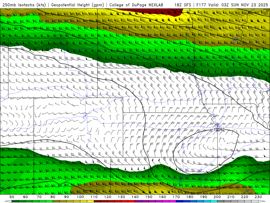Click the 160 value on the color scale
Screen dimensions: 270x203
(163, 197)
